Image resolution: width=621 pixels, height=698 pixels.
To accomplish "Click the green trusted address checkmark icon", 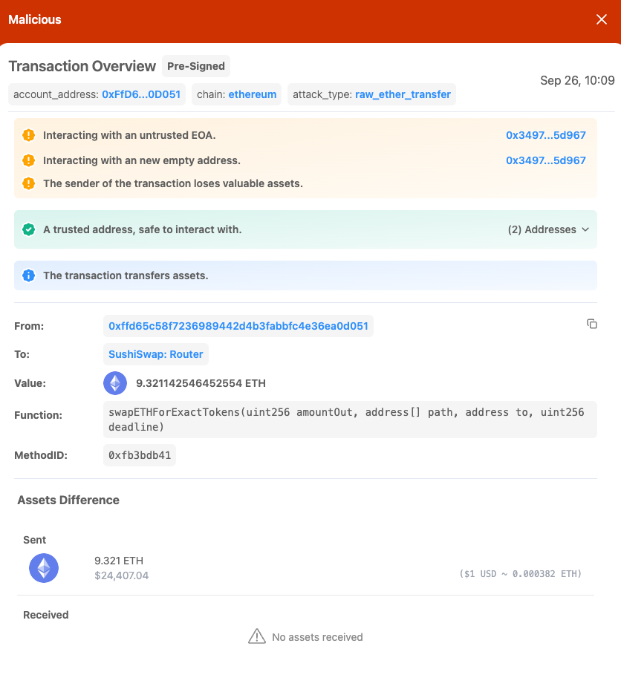I will coord(28,229).
